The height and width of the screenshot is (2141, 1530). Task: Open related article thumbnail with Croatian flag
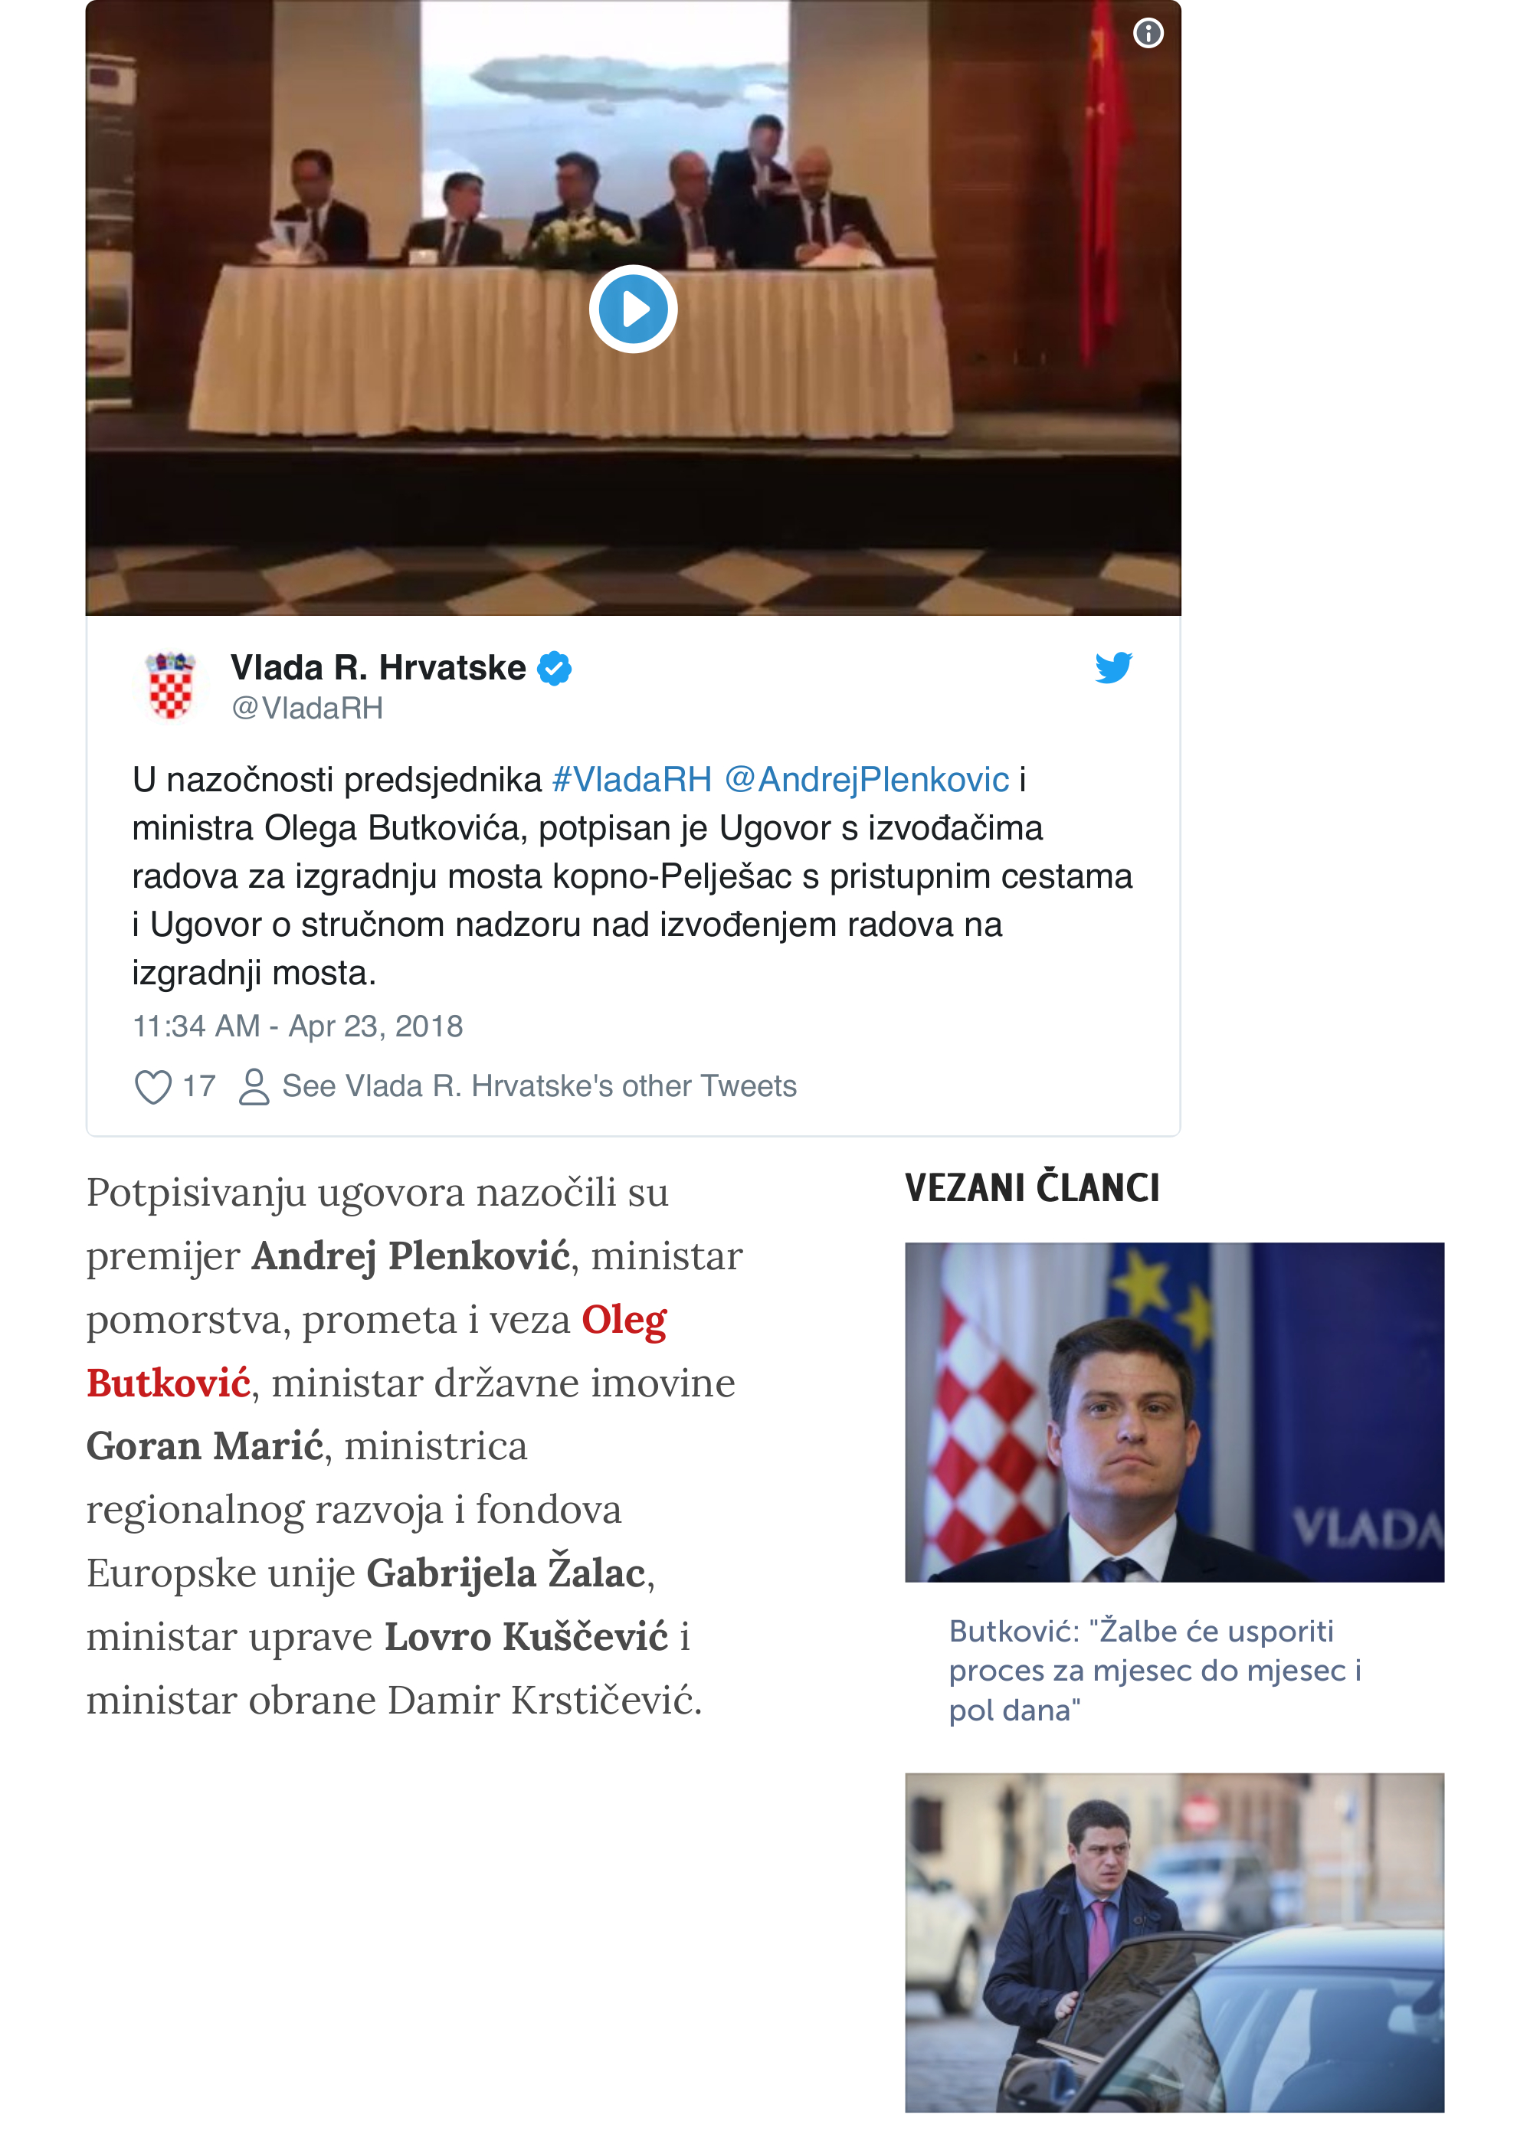click(x=1174, y=1412)
